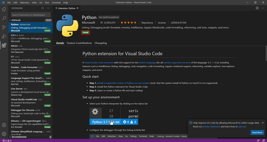Open the privacy statement link
Screen dimensions: 267x142
(x=211, y=126)
